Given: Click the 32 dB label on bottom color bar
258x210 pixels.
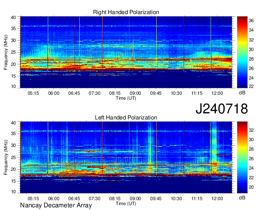Looking at the screenshot, I should point(251,130).
